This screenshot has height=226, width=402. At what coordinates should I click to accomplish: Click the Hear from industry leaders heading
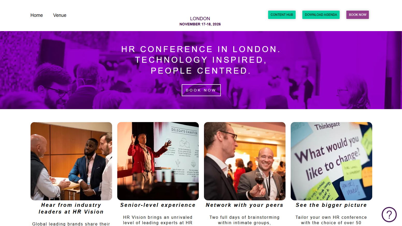pyautogui.click(x=71, y=208)
